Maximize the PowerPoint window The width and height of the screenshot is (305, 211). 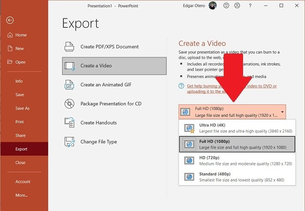tap(281, 6)
